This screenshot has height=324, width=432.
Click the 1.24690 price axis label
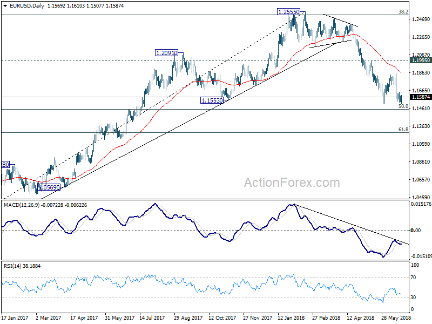point(421,19)
